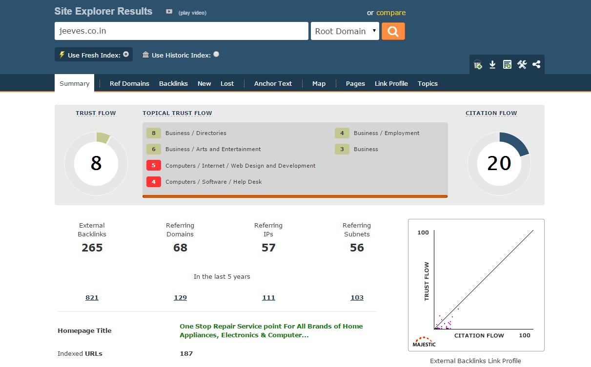The width and height of the screenshot is (591, 367).
Task: Click the orange magnifier search button
Action: [x=393, y=31]
